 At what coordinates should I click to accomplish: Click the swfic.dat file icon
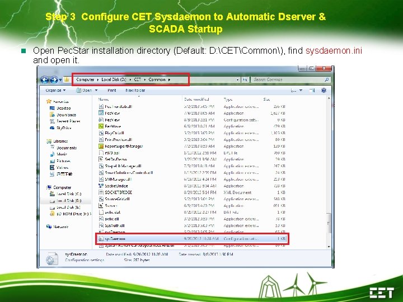[101, 213]
